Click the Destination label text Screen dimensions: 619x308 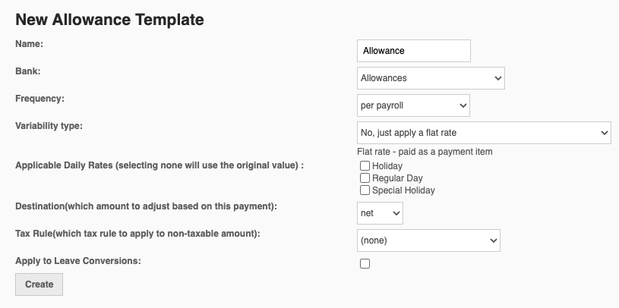144,206
